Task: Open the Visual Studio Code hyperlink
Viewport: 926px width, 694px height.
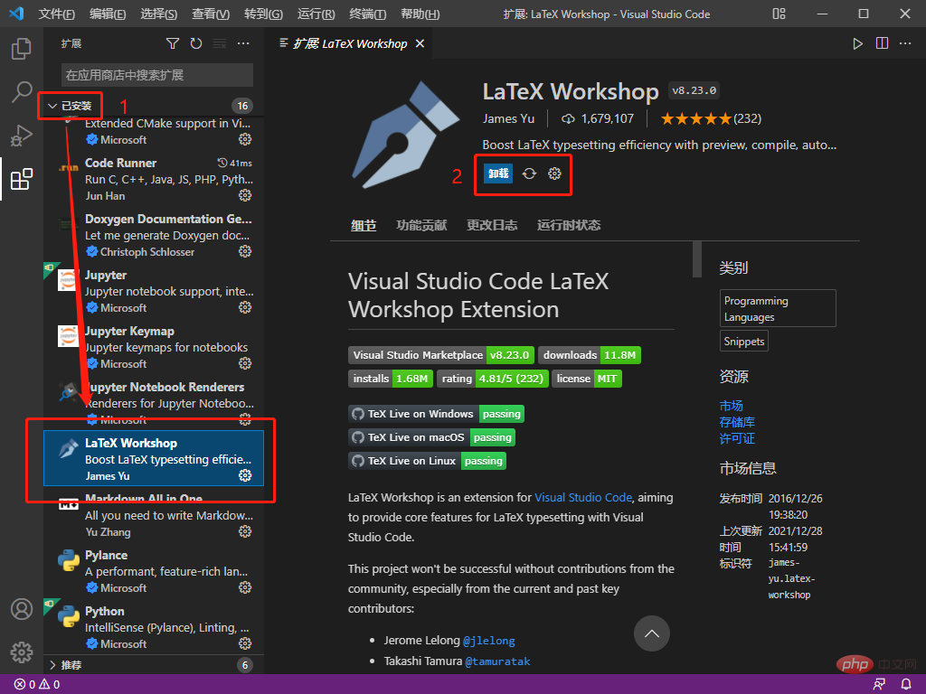Action: point(582,497)
